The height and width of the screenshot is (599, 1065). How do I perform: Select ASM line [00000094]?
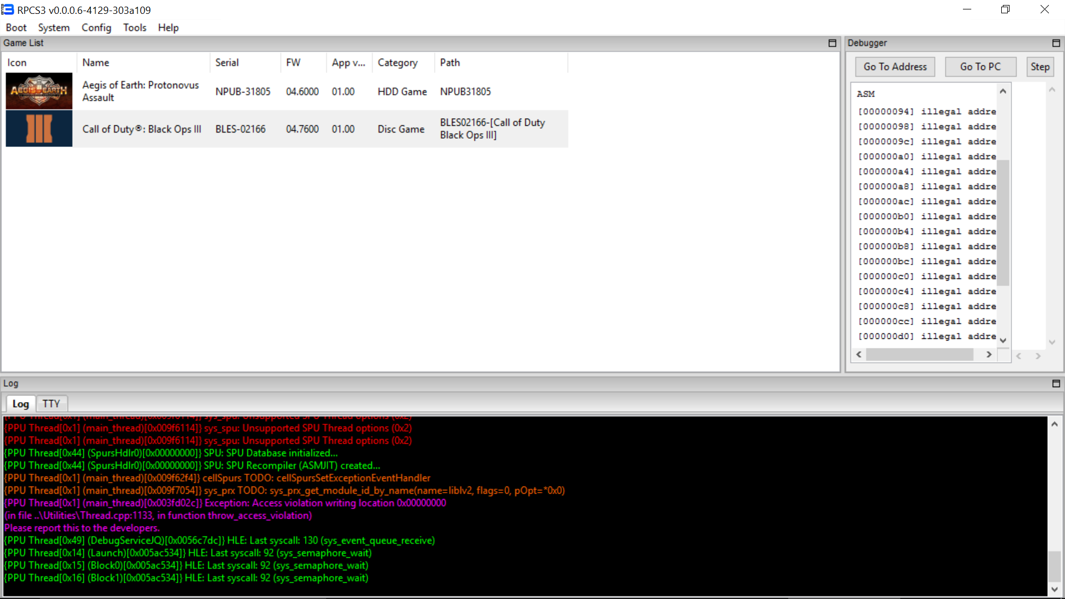(x=926, y=111)
